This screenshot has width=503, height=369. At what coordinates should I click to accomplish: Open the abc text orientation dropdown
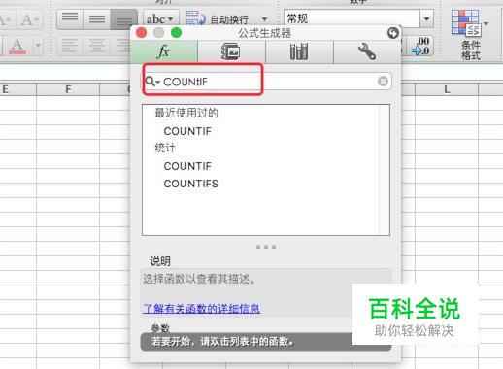point(160,18)
